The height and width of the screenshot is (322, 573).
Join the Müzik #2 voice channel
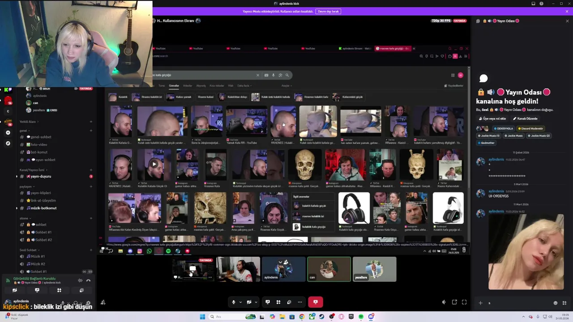pyautogui.click(x=38, y=264)
